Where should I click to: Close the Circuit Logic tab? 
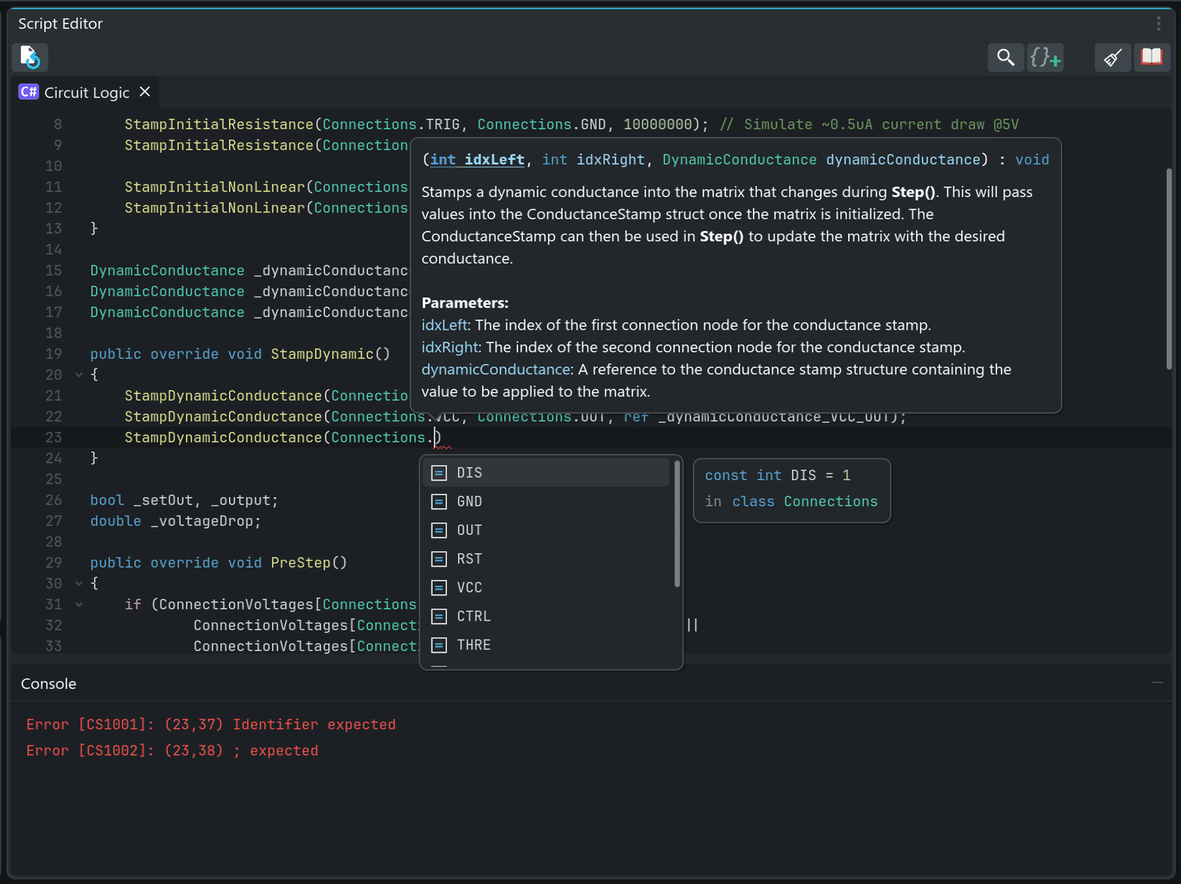point(145,91)
